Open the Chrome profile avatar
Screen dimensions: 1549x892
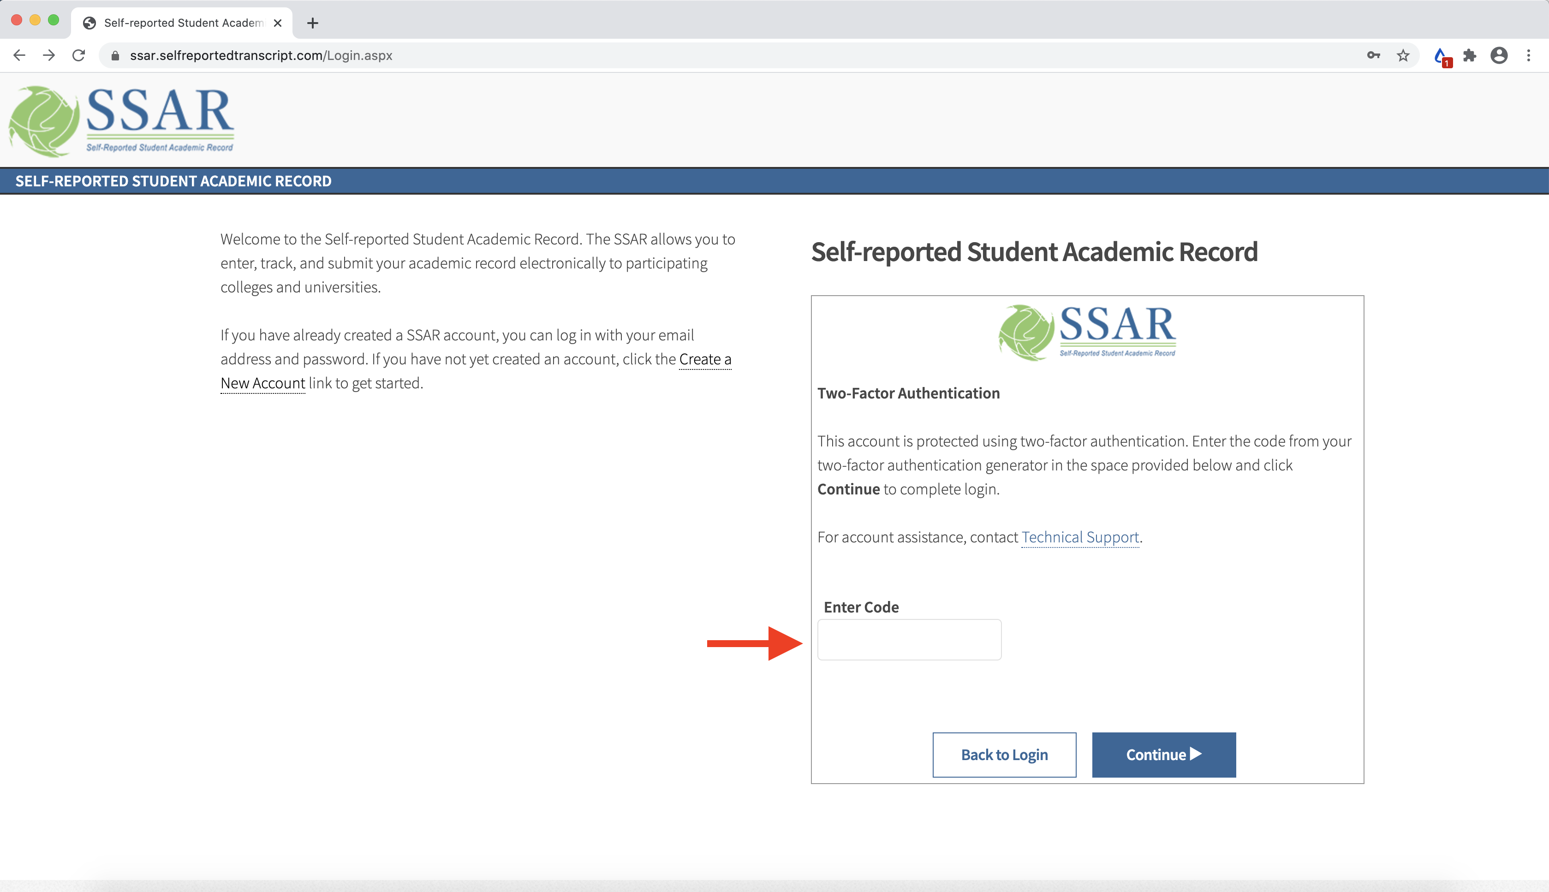pyautogui.click(x=1499, y=55)
